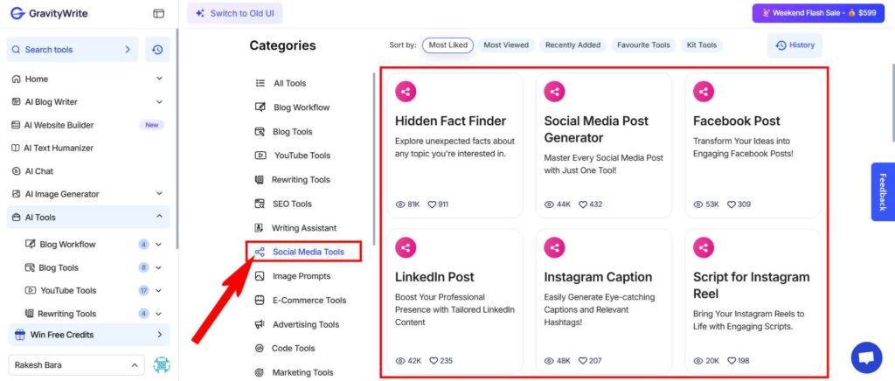Sort by Recently Added

pos(573,45)
